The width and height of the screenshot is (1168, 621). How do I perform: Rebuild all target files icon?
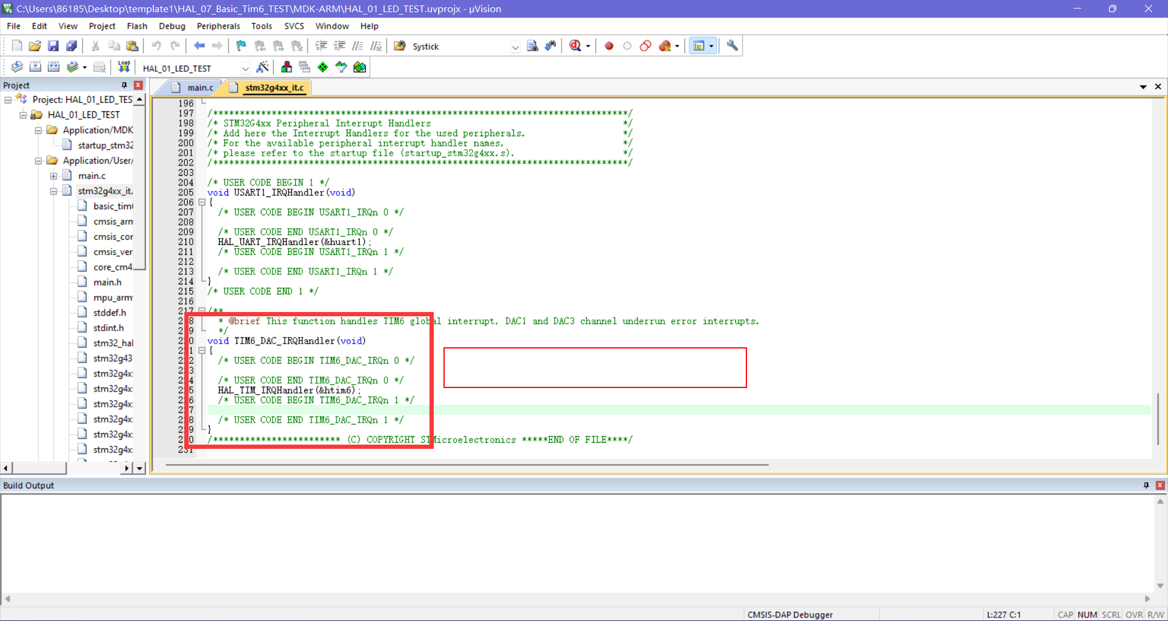coord(54,68)
